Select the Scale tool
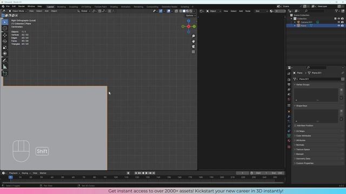 5,47
